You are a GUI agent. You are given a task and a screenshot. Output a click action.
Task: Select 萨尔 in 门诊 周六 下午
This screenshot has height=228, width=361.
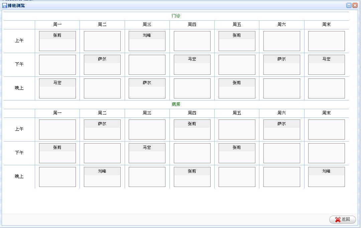[281, 59]
